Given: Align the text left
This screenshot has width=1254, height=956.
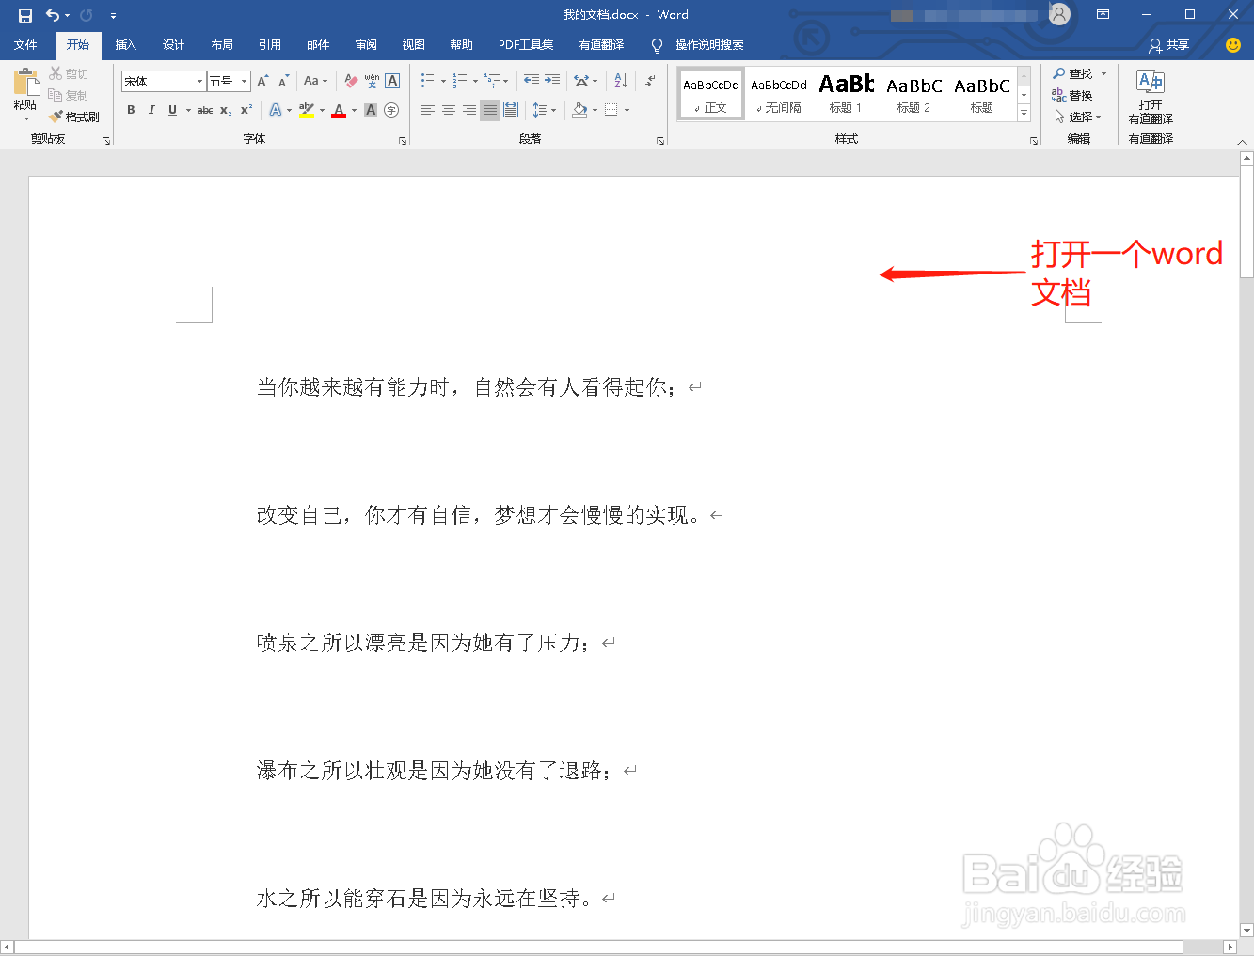Looking at the screenshot, I should pyautogui.click(x=428, y=110).
